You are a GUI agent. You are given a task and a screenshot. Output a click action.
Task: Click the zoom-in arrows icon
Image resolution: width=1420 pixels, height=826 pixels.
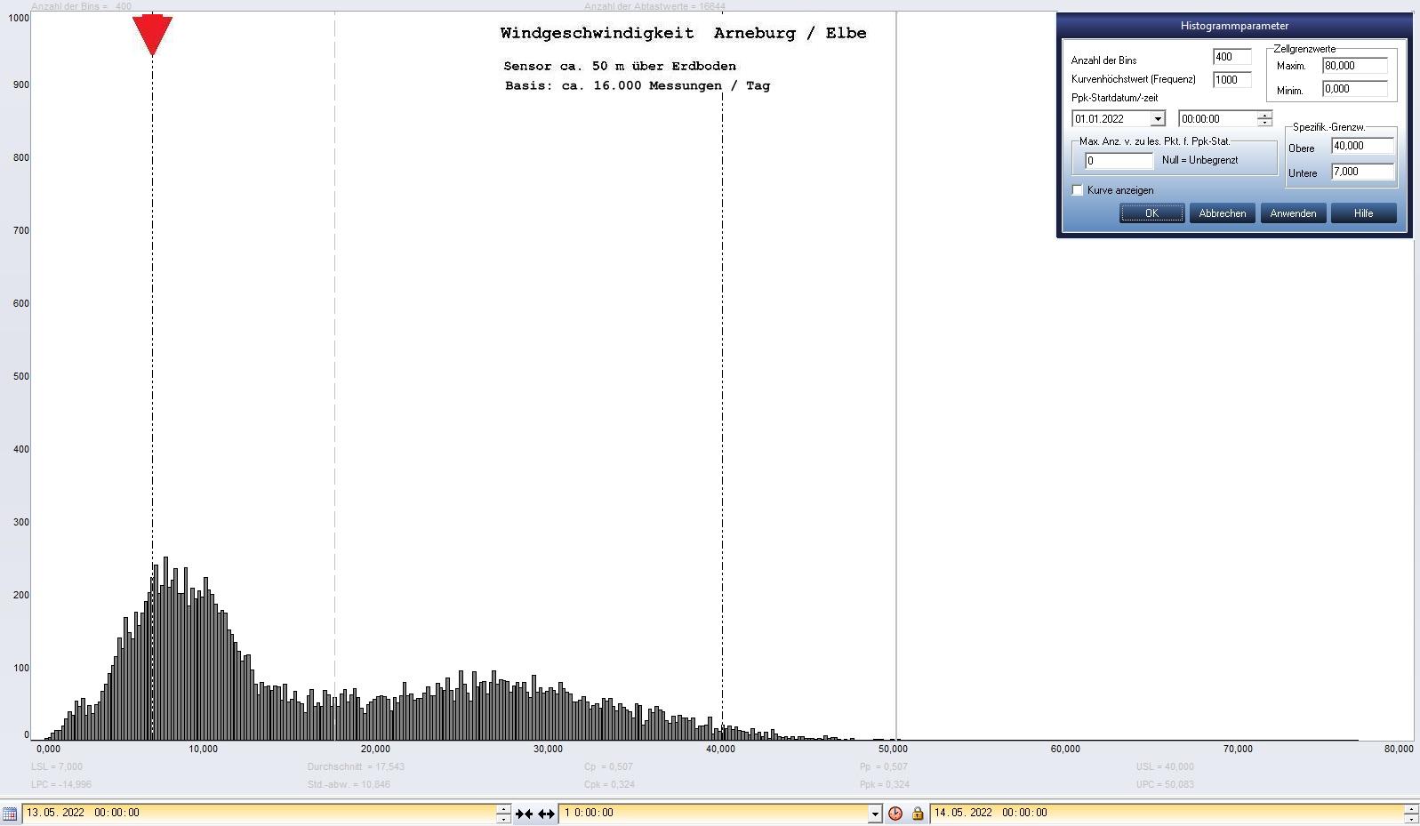click(x=524, y=814)
